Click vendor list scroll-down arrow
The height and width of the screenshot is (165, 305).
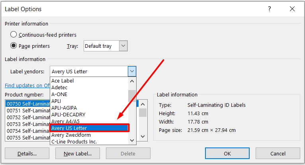click(x=132, y=140)
